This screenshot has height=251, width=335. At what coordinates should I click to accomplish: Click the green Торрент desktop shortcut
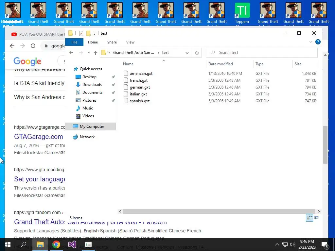(242, 14)
